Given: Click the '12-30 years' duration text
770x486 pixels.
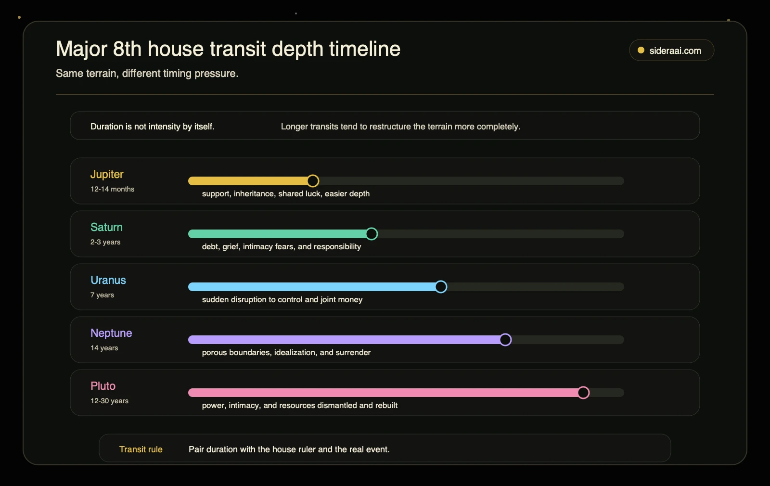Looking at the screenshot, I should coord(109,401).
